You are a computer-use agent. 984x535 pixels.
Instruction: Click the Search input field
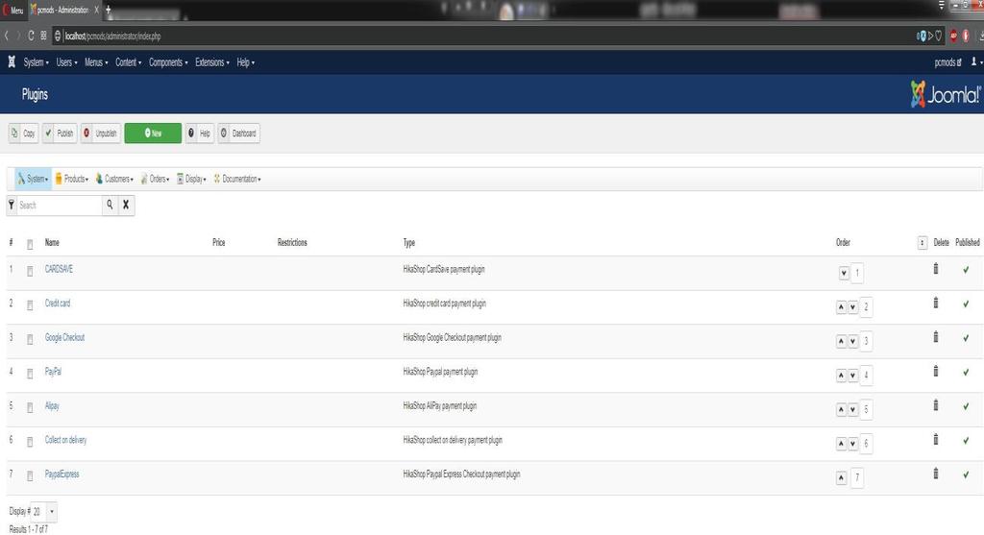(59, 206)
